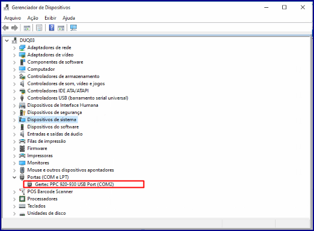Screen dimensions: 314x231
Task: Select Mouse e outros dispositivos apontadores label
Action: coord(70,170)
